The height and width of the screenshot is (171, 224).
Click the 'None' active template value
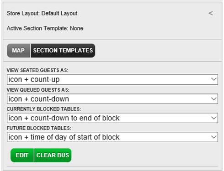click(76, 28)
